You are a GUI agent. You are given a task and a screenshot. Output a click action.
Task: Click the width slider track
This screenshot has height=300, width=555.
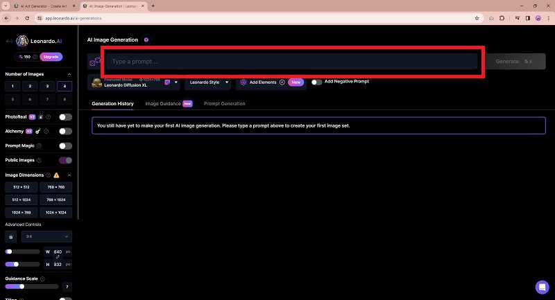(23, 252)
